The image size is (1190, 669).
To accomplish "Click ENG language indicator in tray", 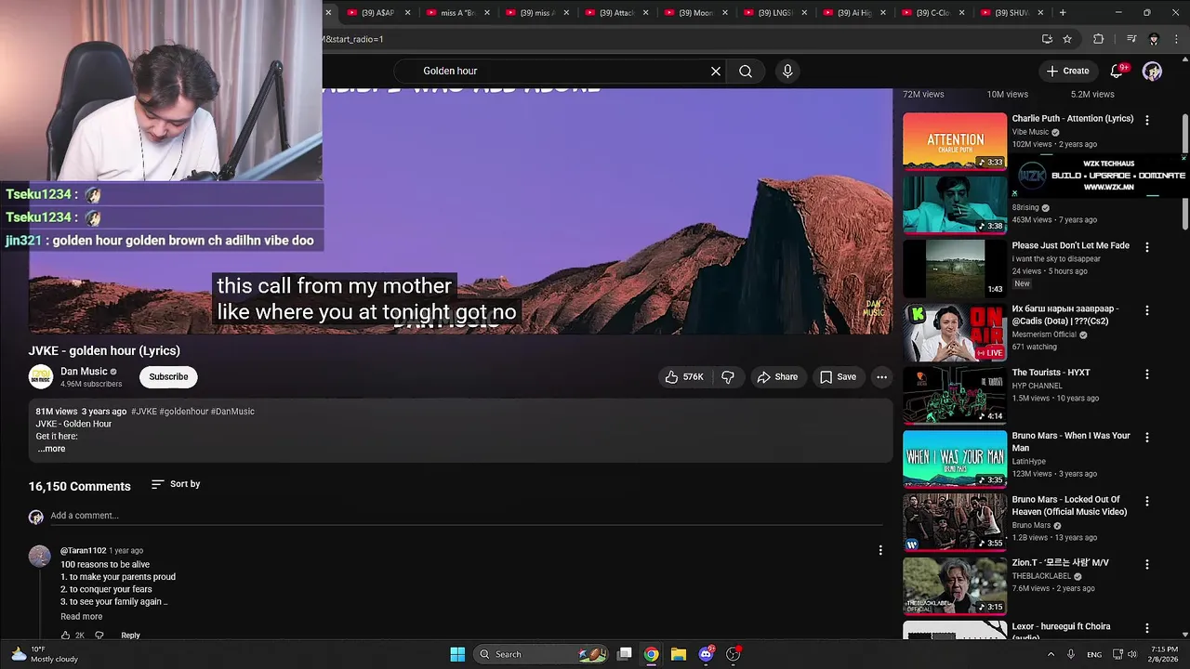I will (x=1094, y=654).
